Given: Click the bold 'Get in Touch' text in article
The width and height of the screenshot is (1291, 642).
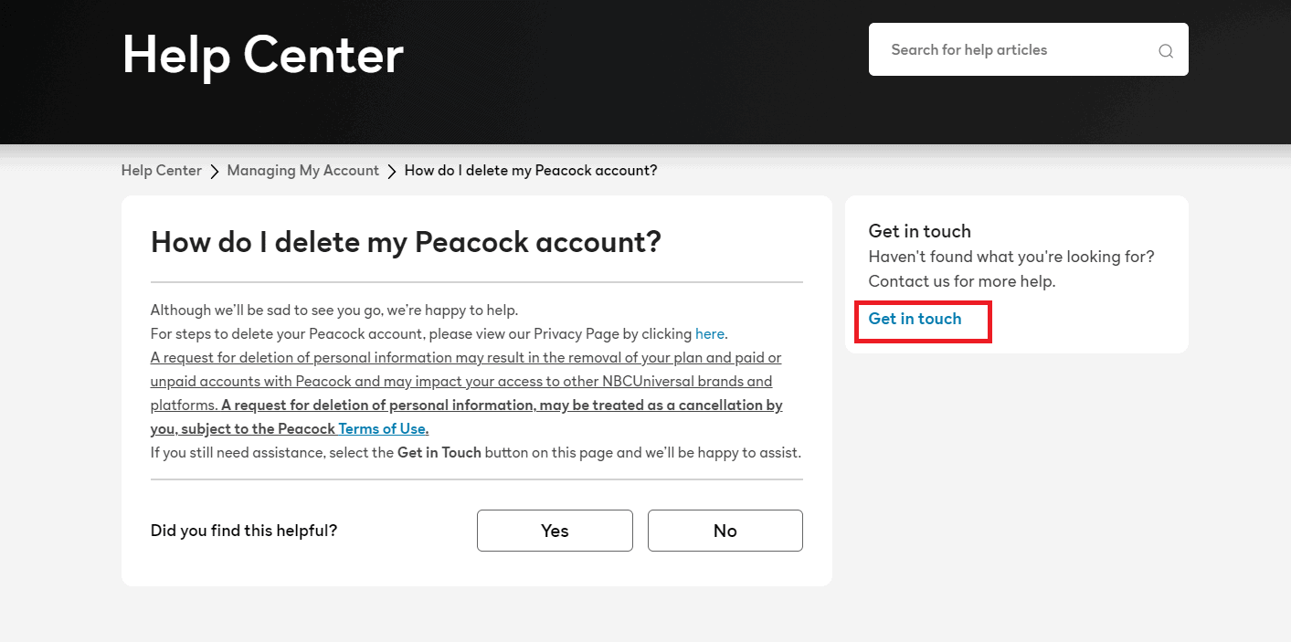Looking at the screenshot, I should pos(439,452).
